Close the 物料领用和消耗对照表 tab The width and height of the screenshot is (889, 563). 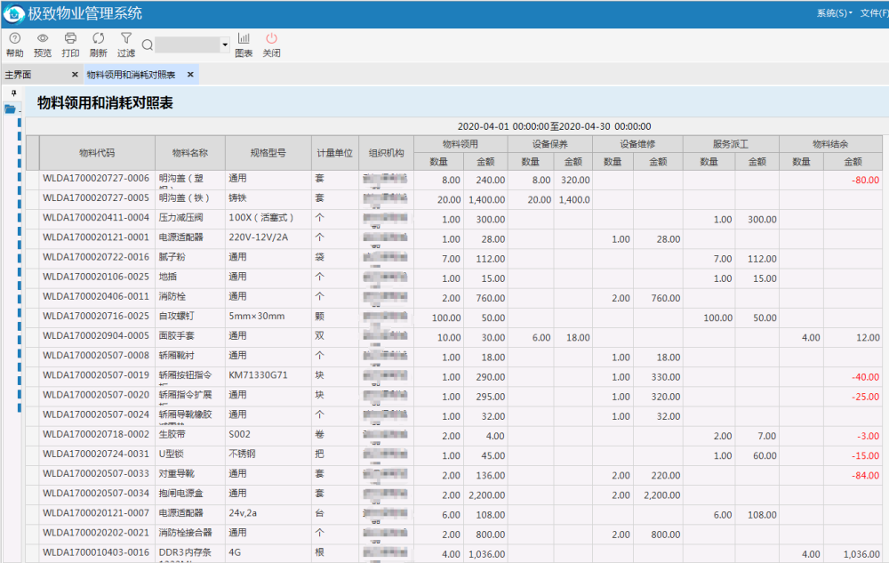190,75
